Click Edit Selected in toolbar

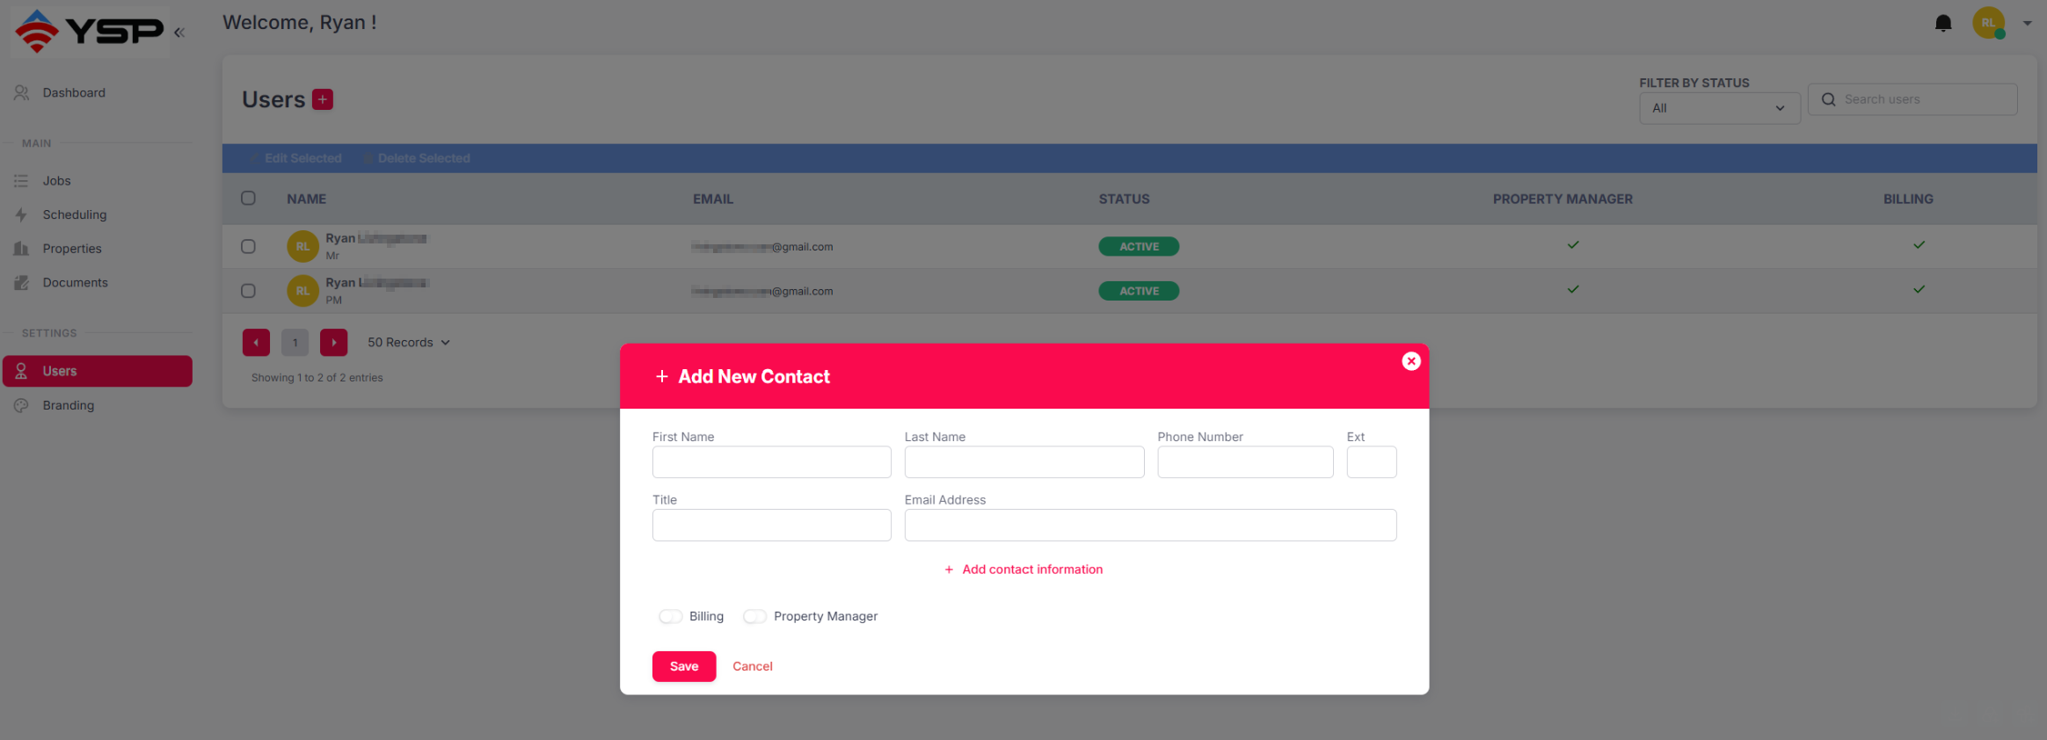pos(296,158)
